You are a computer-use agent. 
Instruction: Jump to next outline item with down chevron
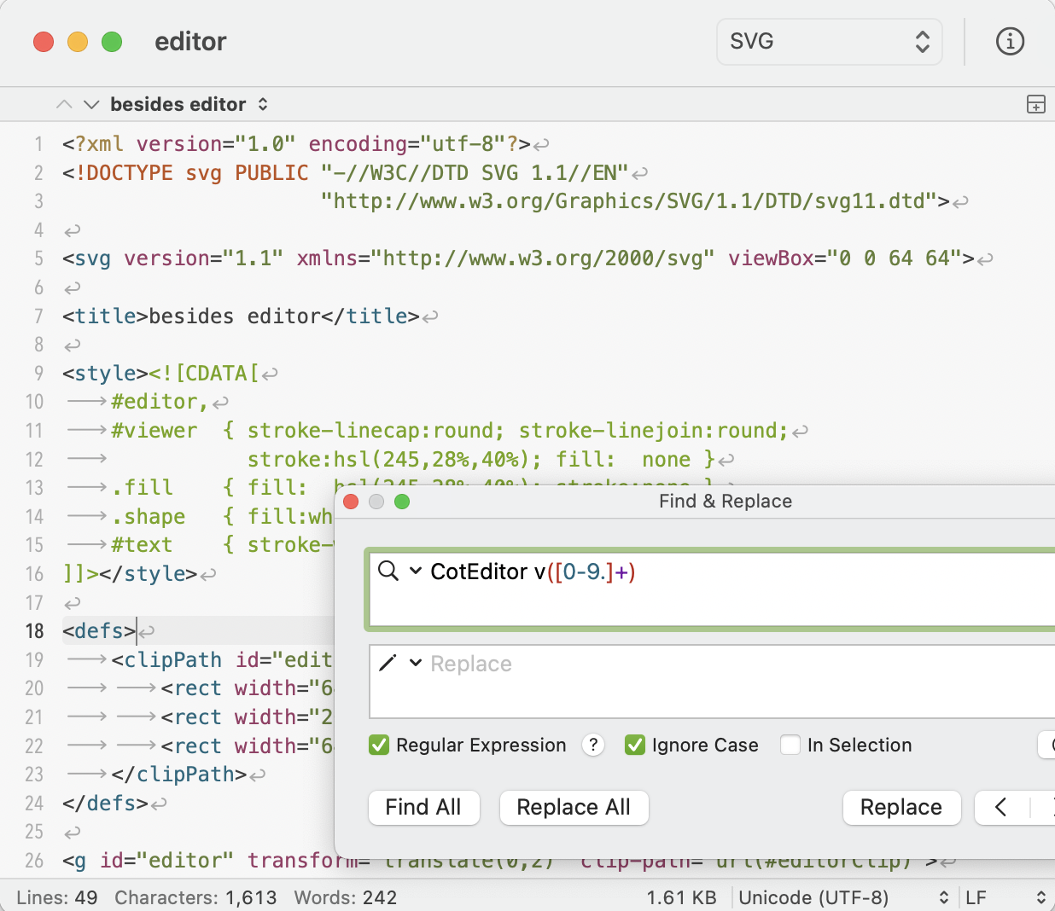(92, 103)
